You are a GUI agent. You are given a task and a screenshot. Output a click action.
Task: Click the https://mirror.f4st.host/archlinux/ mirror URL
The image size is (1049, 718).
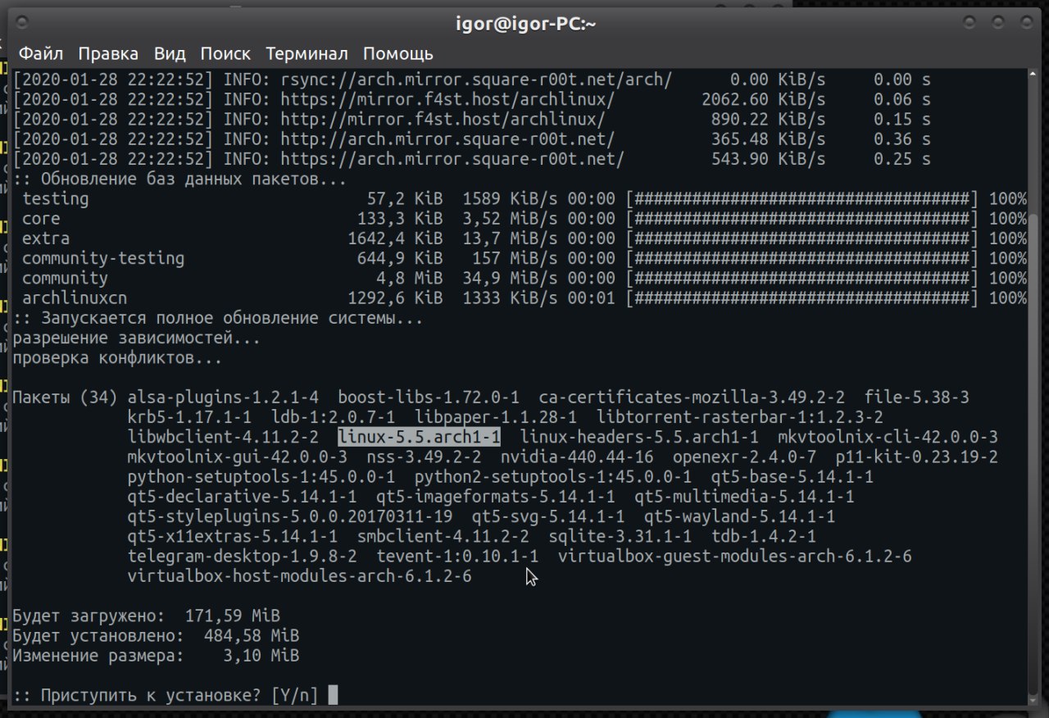447,99
